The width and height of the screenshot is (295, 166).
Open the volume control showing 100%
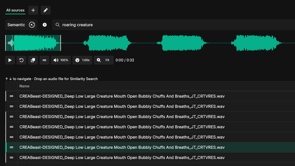[x=61, y=60]
